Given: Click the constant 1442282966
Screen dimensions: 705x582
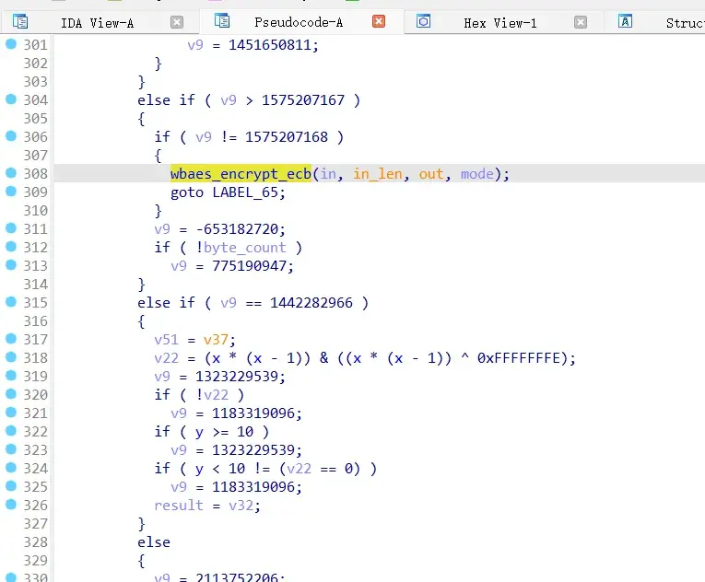Looking at the screenshot, I should (311, 303).
